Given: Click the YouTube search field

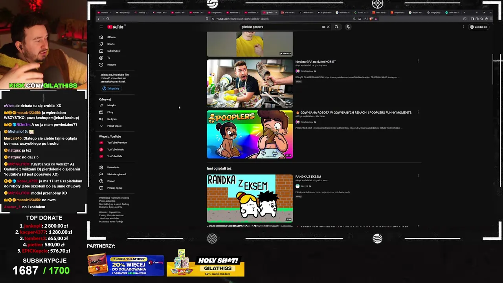Looking at the screenshot, I should click(281, 27).
